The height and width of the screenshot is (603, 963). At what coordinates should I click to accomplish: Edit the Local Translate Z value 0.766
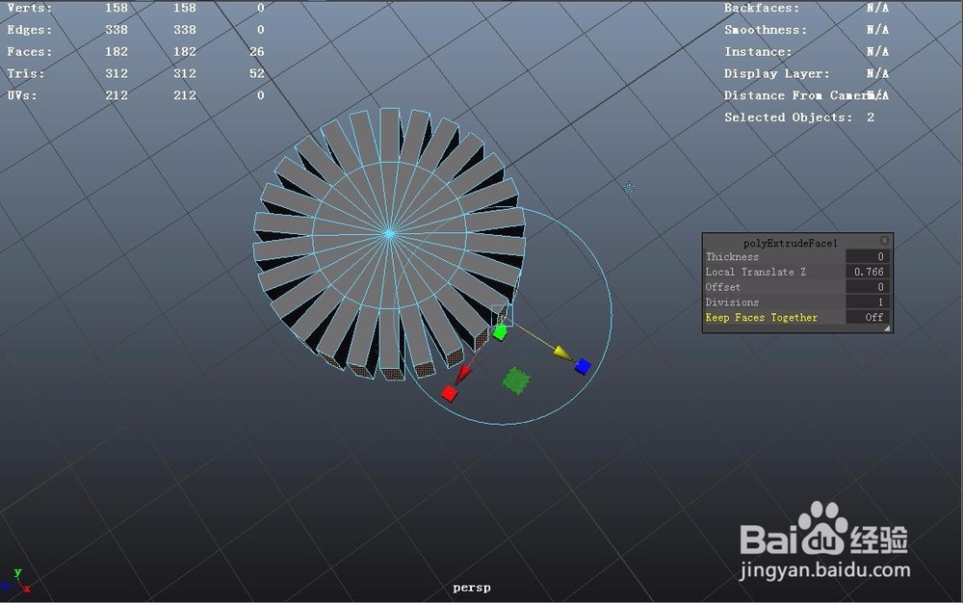[868, 272]
